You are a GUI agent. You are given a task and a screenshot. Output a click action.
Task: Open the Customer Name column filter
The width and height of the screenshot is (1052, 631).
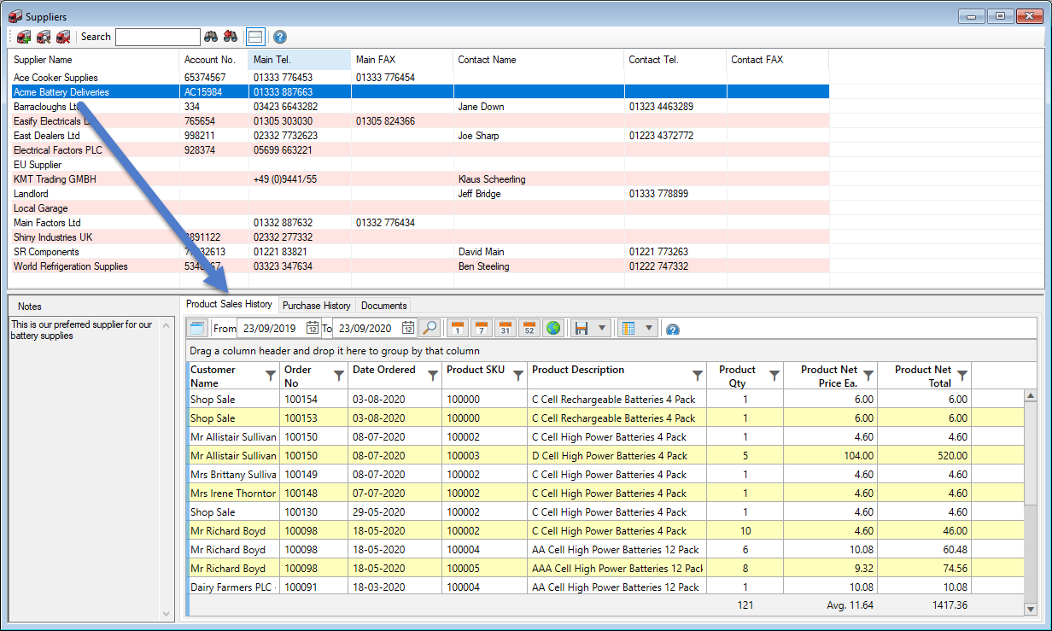pyautogui.click(x=271, y=376)
